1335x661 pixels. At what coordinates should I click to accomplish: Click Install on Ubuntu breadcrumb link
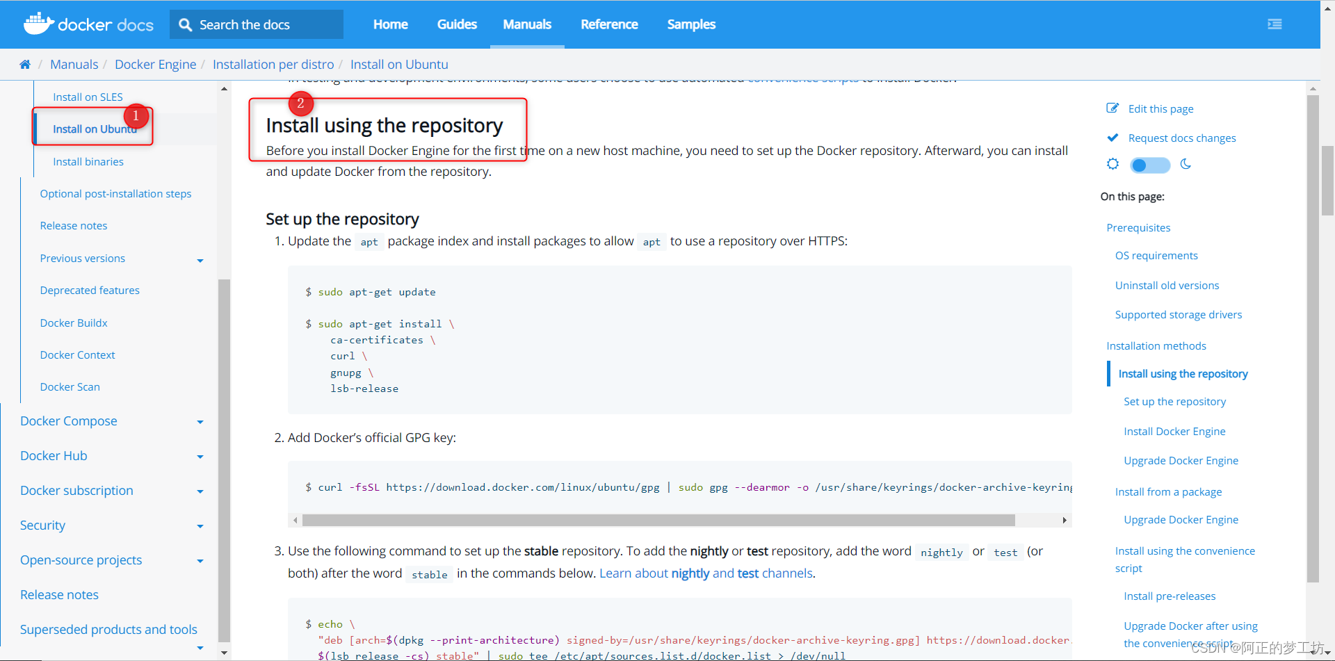pos(399,65)
